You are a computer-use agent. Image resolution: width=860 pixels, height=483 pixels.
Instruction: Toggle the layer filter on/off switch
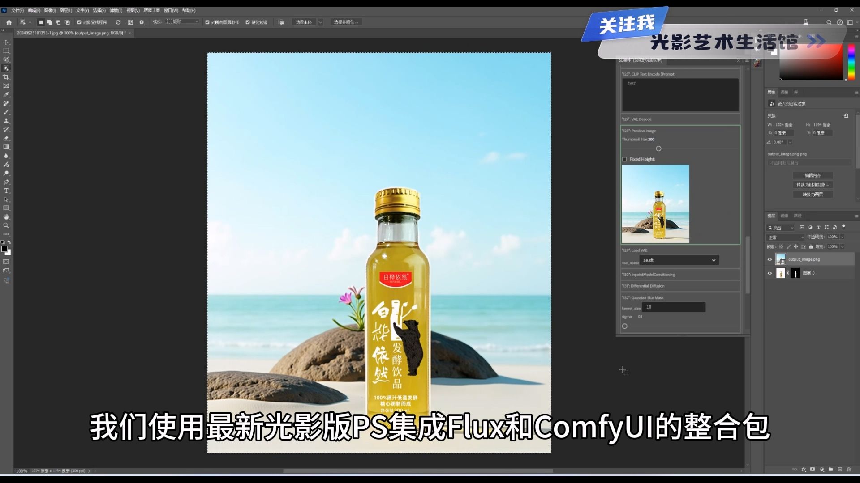point(843,227)
